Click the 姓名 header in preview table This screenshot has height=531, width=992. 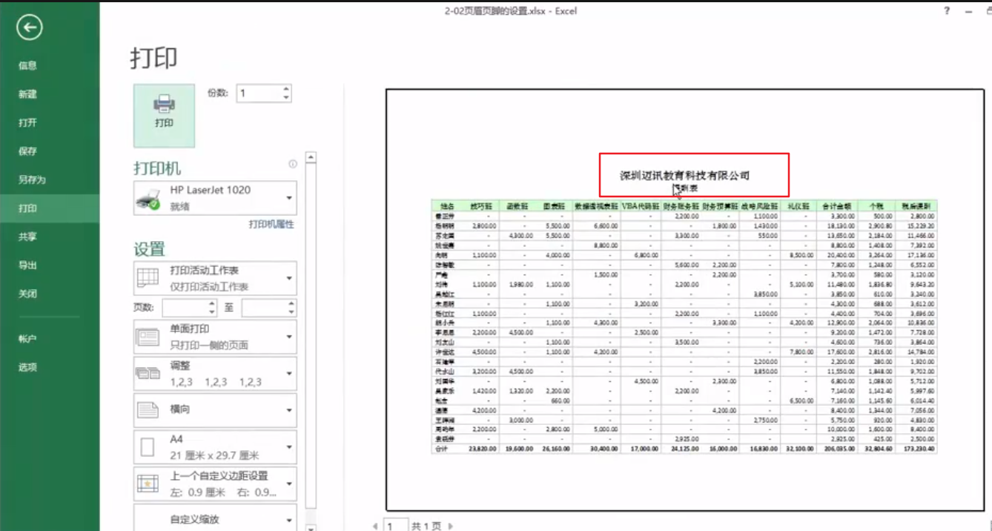point(447,205)
